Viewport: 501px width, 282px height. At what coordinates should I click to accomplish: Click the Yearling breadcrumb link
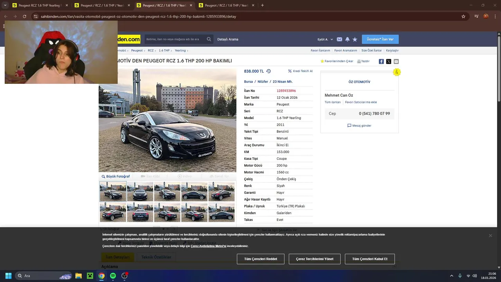tap(180, 51)
